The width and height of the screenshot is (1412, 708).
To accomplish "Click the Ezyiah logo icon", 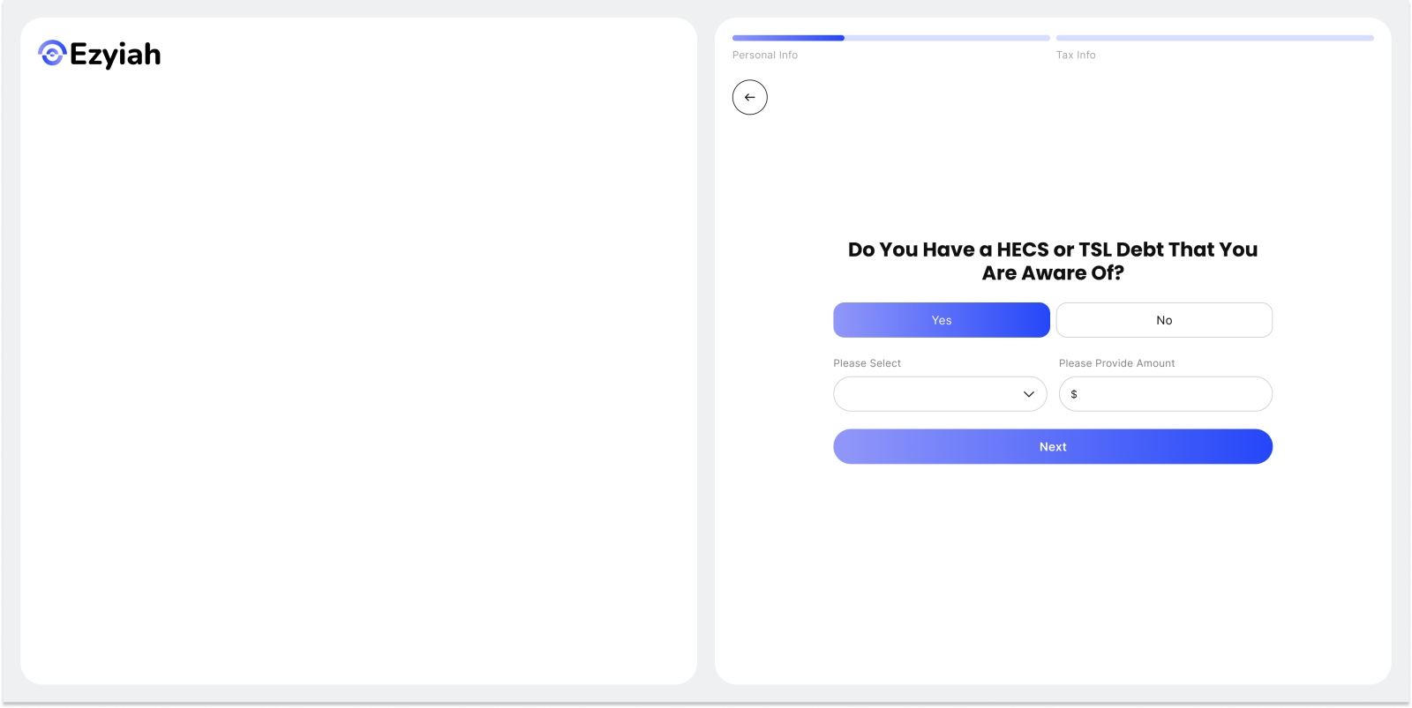I will [52, 54].
